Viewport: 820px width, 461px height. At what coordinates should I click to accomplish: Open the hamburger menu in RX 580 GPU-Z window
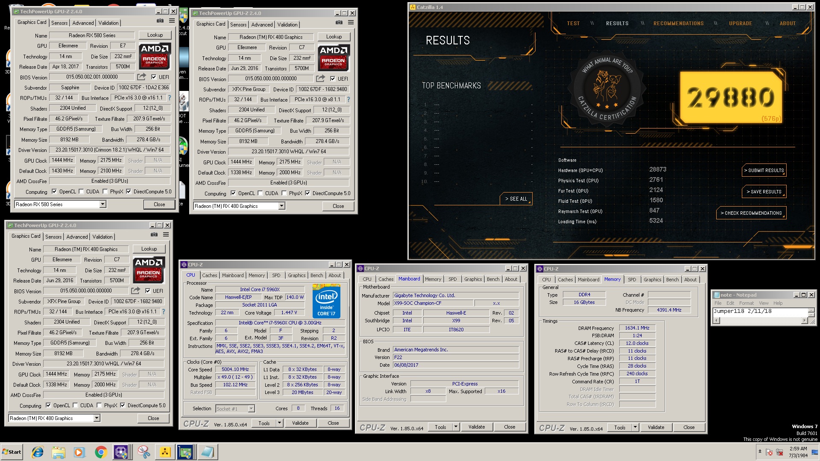[x=172, y=21]
